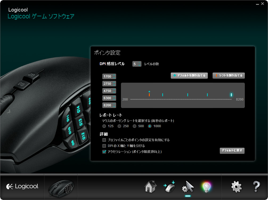The height and width of the screenshot is (200, 268).
Task: Select the G600 mouse device thumbnail
Action: [x=61, y=188]
